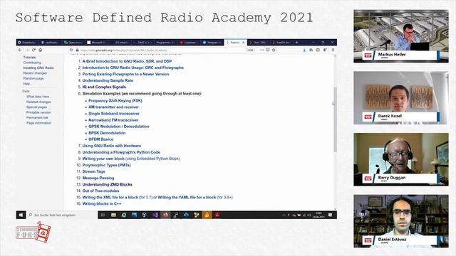
Task: Switch to the Microsoft tab
Action: pyautogui.click(x=97, y=43)
